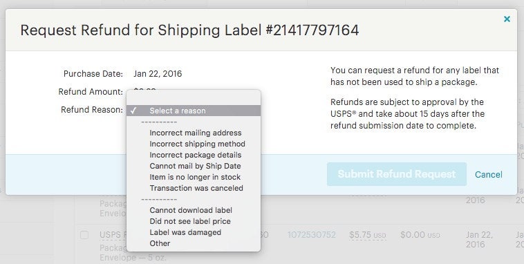Click the dialog title with label number
This screenshot has height=264, width=524.
(189, 30)
